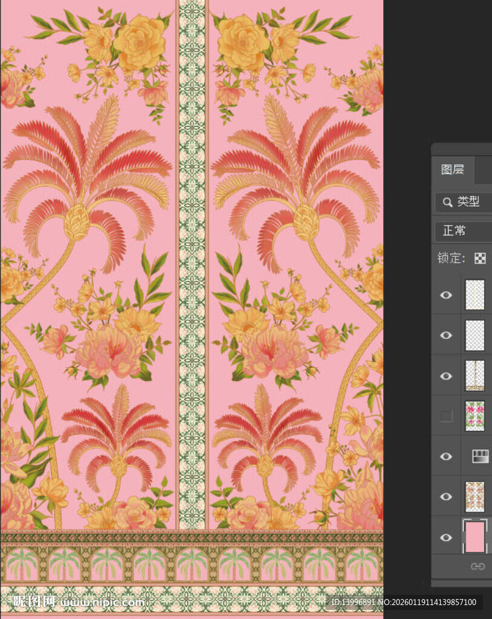The width and height of the screenshot is (492, 619).
Task: Click the green vertical border on the canvas
Action: coord(192,242)
